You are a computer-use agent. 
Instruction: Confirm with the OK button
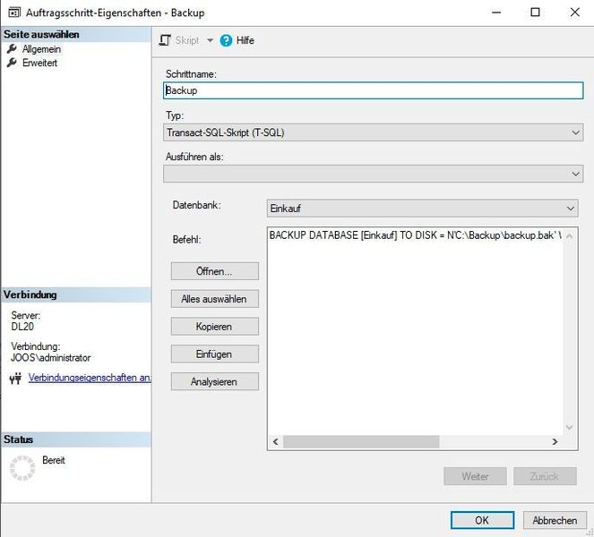coord(482,520)
